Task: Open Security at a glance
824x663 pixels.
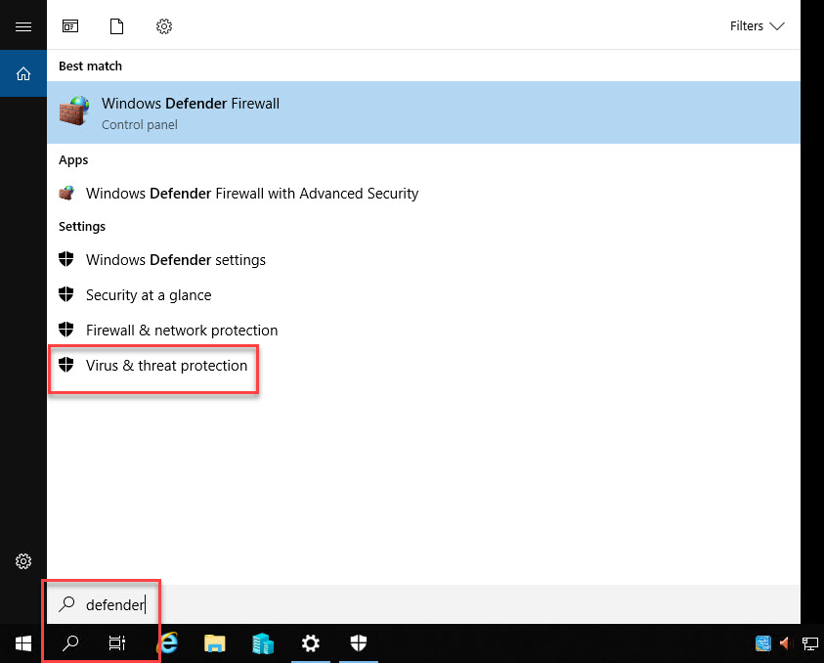Action: [x=148, y=295]
